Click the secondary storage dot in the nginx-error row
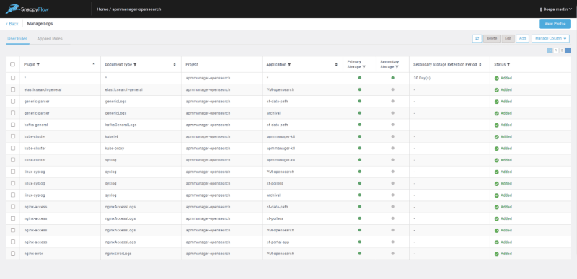This screenshot has width=577, height=279. pos(392,254)
